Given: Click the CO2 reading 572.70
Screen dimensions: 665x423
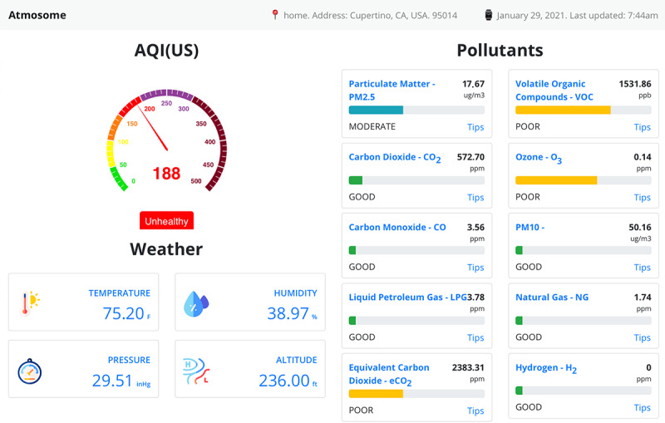Looking at the screenshot, I should 470,157.
